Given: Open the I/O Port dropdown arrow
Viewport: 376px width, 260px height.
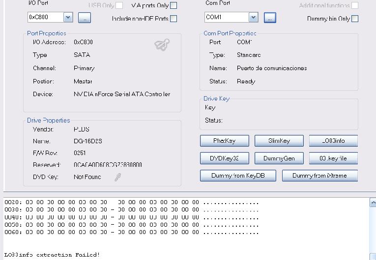Looking at the screenshot, I should (x=68, y=17).
